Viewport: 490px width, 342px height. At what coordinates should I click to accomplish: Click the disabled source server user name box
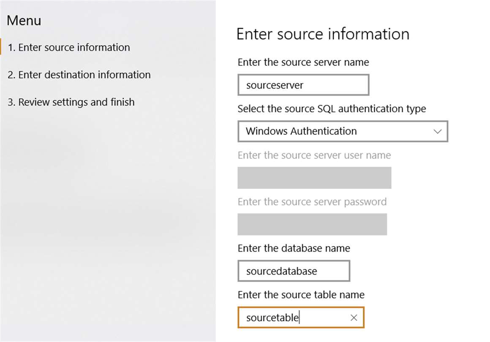pyautogui.click(x=314, y=178)
